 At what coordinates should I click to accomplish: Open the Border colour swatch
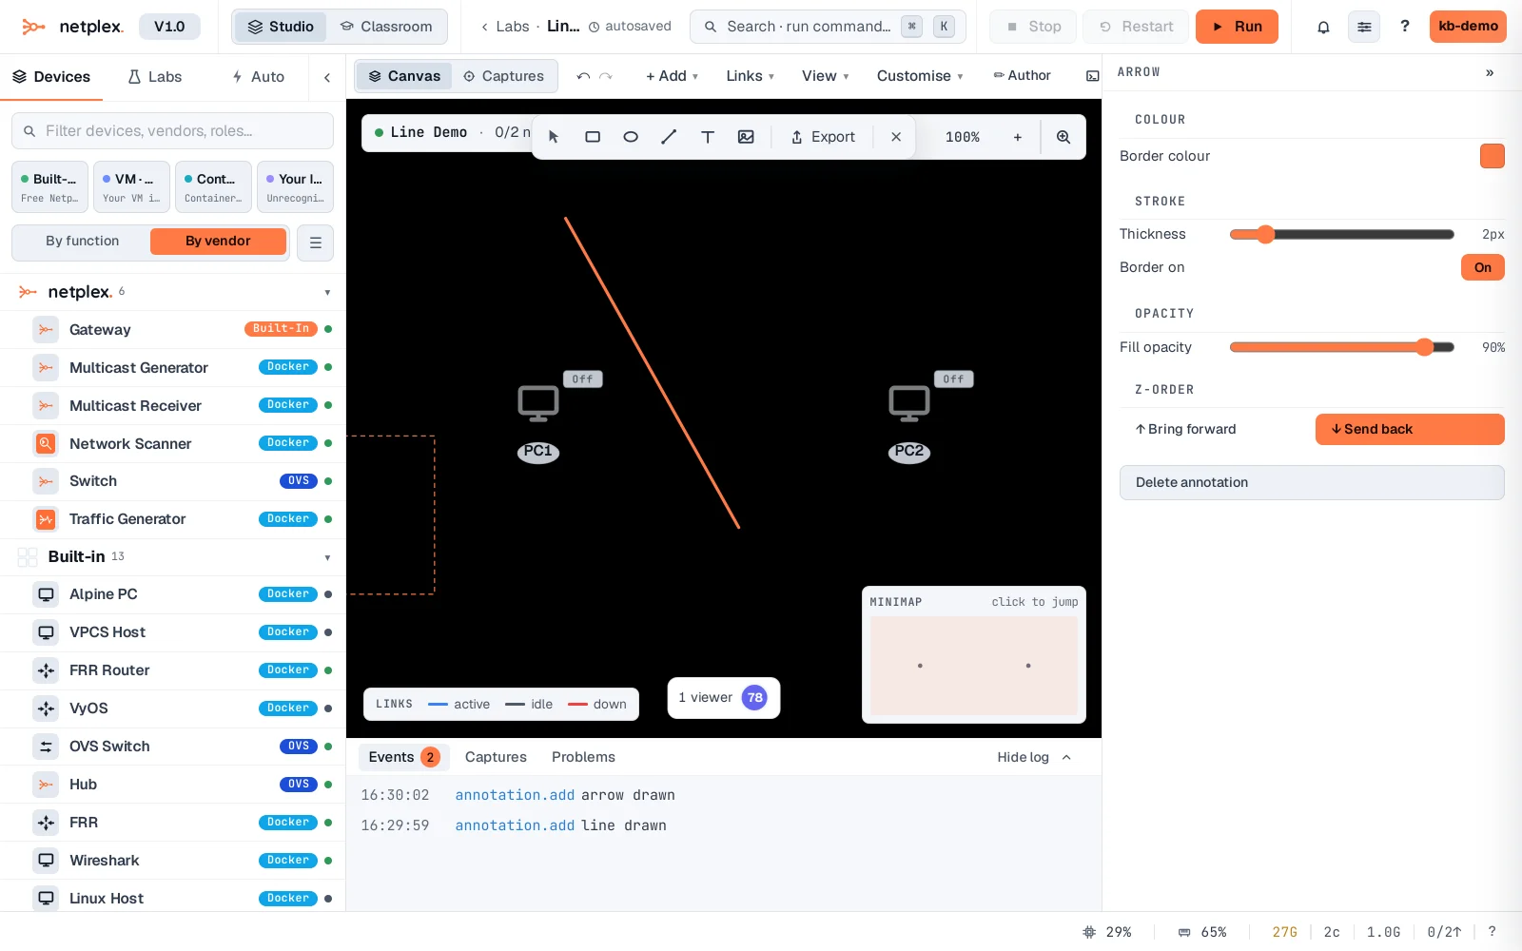(1492, 156)
